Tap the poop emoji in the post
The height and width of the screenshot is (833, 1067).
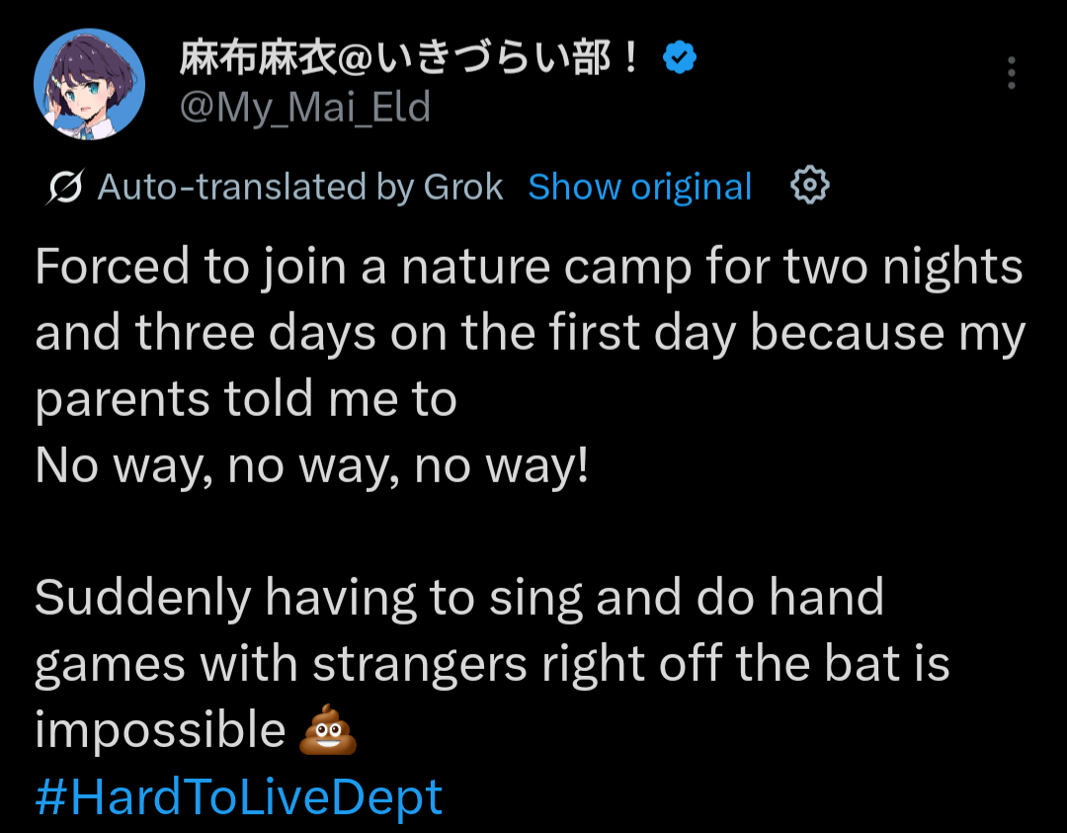(x=326, y=730)
